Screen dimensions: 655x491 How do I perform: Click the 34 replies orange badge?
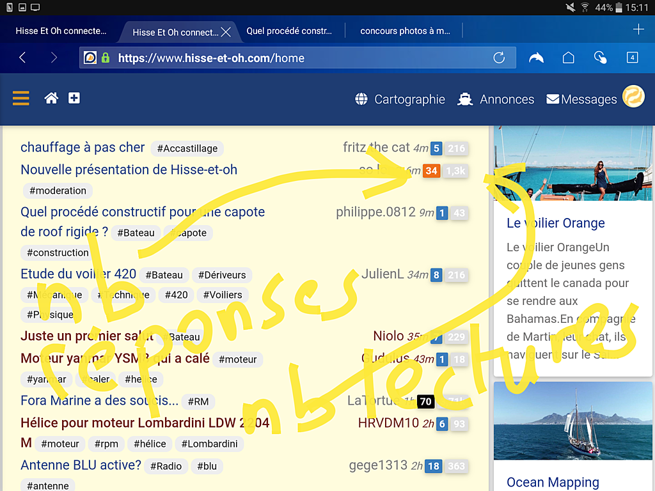click(431, 171)
